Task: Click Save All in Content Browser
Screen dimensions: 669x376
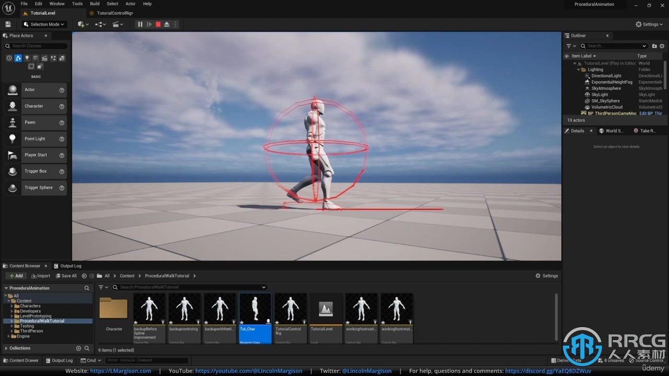Action: 66,276
